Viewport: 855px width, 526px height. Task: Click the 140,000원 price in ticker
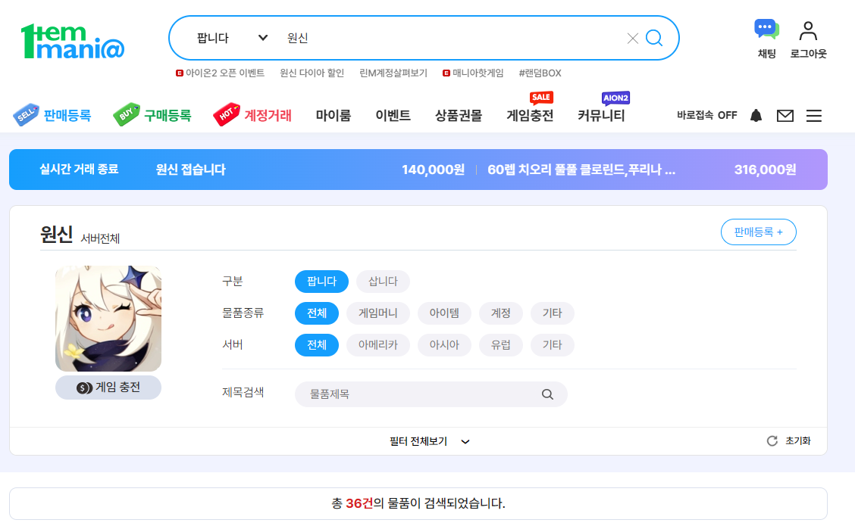point(433,170)
